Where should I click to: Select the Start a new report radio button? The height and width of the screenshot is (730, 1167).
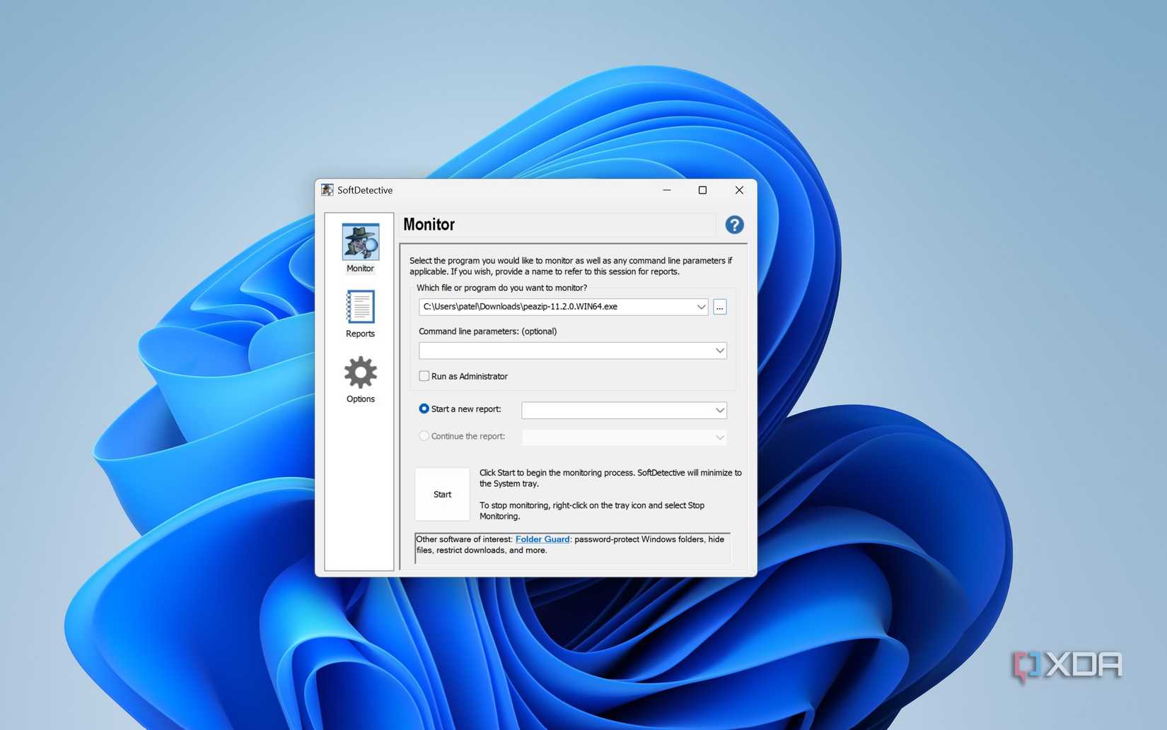click(x=424, y=408)
